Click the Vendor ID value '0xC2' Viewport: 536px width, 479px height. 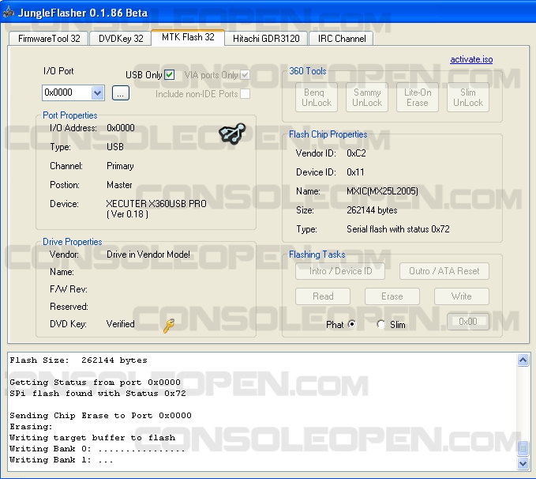click(x=356, y=153)
